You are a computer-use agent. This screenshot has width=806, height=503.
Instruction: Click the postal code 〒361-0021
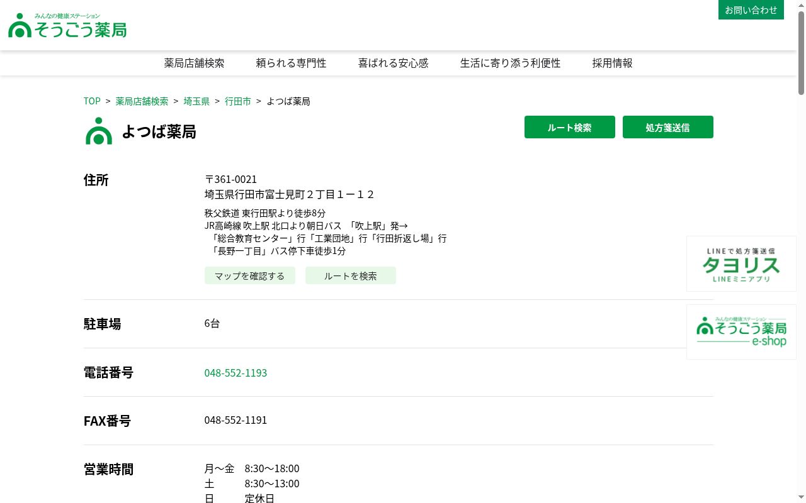coord(230,179)
